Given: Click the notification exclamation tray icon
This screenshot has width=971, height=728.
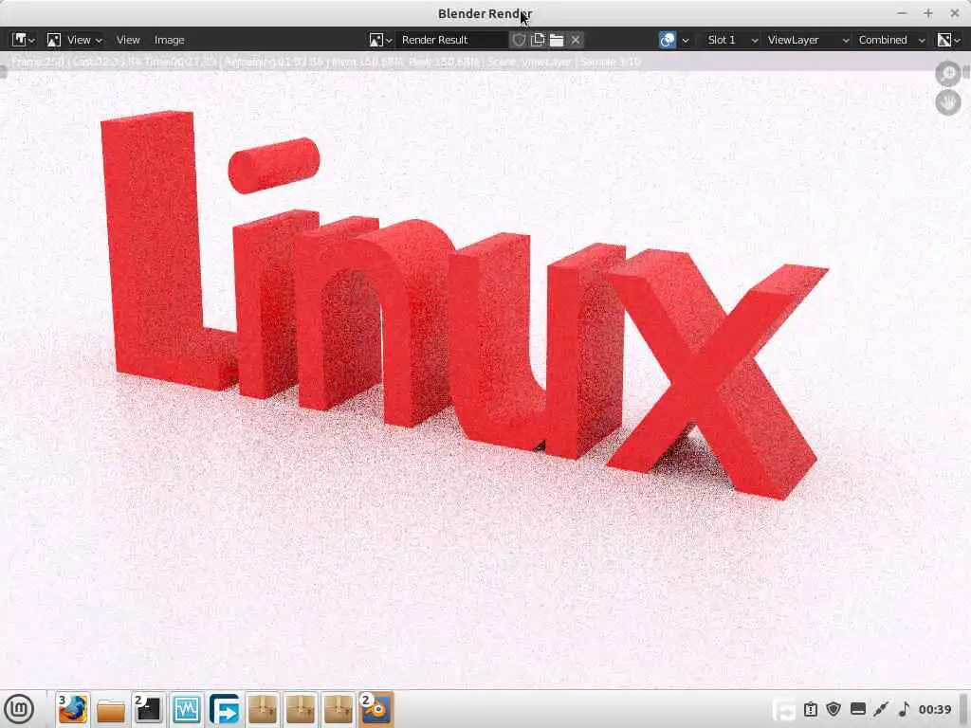Looking at the screenshot, I should [811, 709].
